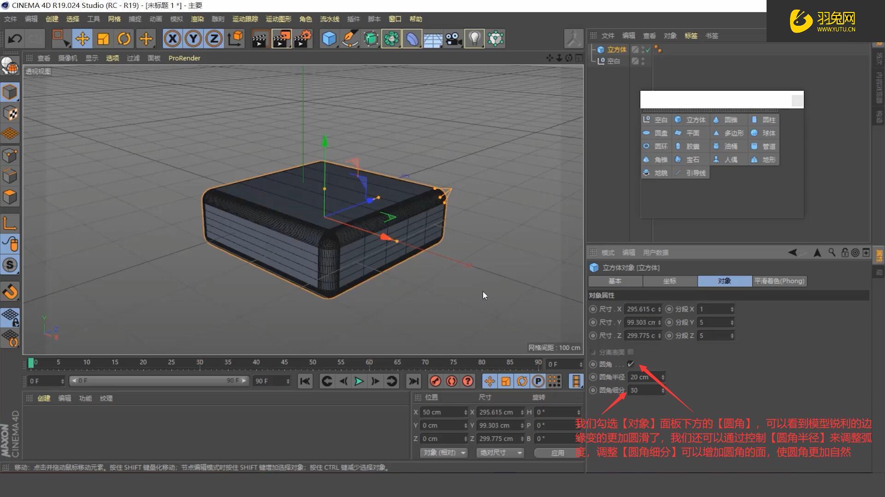This screenshot has width=885, height=497.
Task: Switch to the 平滑着色(Phong) tab
Action: 779,281
